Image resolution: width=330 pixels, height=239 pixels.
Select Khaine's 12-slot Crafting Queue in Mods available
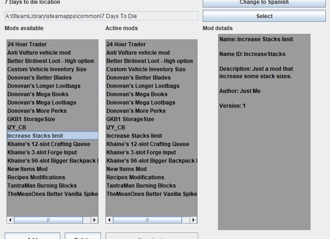point(52,144)
